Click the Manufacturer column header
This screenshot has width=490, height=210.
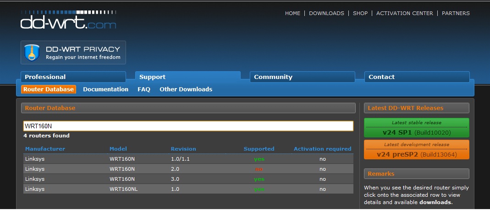[45, 149]
